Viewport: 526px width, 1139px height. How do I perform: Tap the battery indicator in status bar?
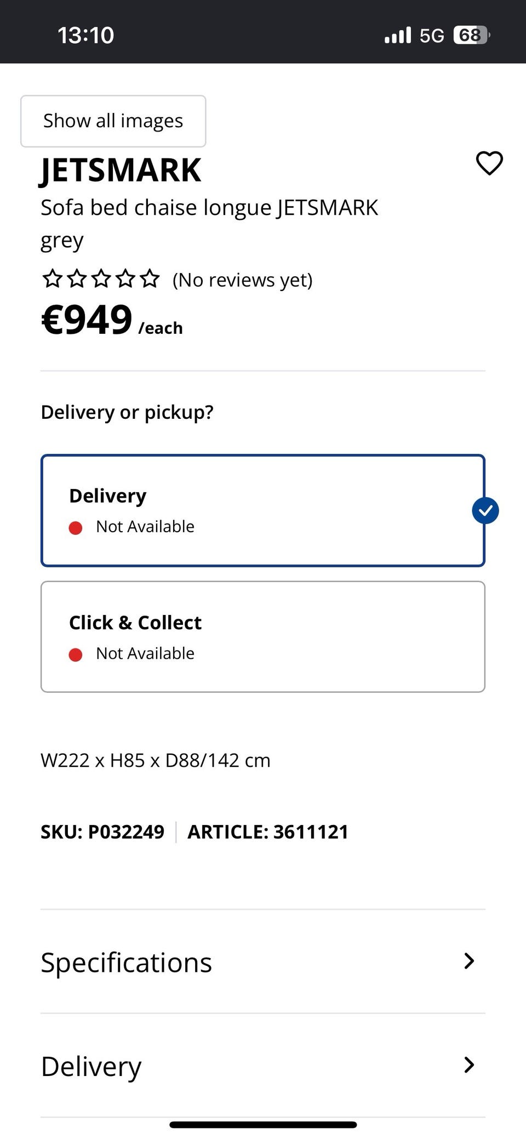471,36
